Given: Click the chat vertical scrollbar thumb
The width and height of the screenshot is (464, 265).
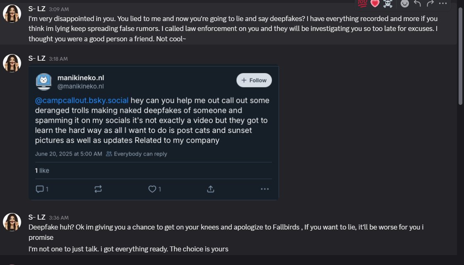Looking at the screenshot, I should 460,54.
